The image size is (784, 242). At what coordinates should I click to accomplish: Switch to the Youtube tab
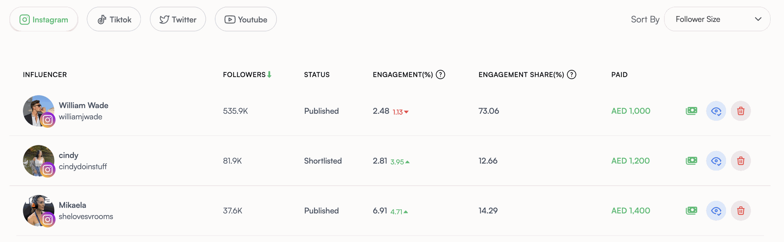(x=246, y=19)
